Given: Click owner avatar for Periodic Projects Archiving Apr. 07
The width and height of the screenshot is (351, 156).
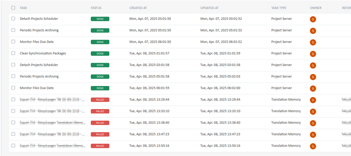Looking at the screenshot, I should click(x=313, y=31).
